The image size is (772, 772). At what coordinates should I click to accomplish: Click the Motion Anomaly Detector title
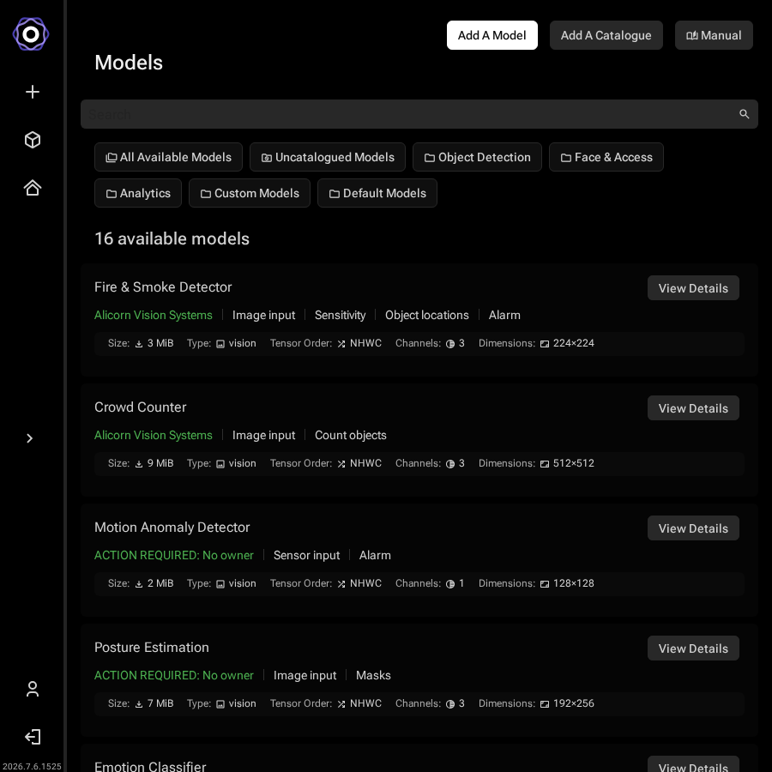(x=172, y=528)
